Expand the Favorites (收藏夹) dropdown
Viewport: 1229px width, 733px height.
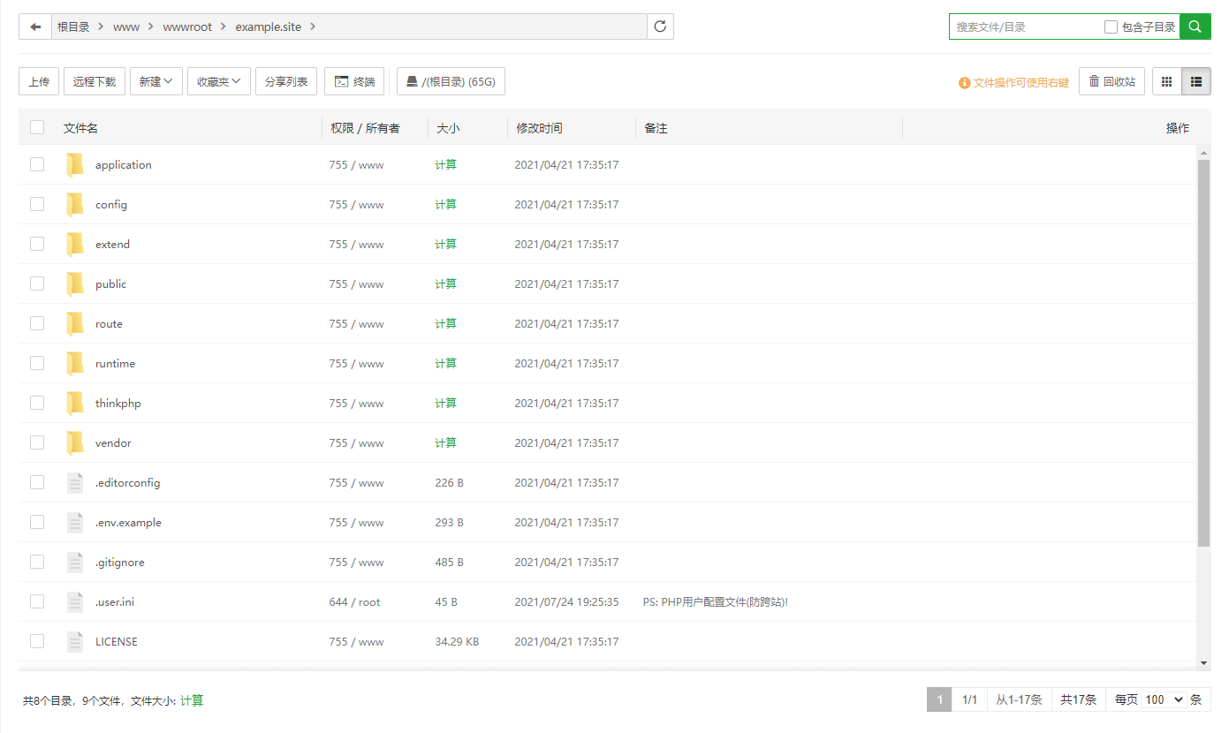click(218, 82)
